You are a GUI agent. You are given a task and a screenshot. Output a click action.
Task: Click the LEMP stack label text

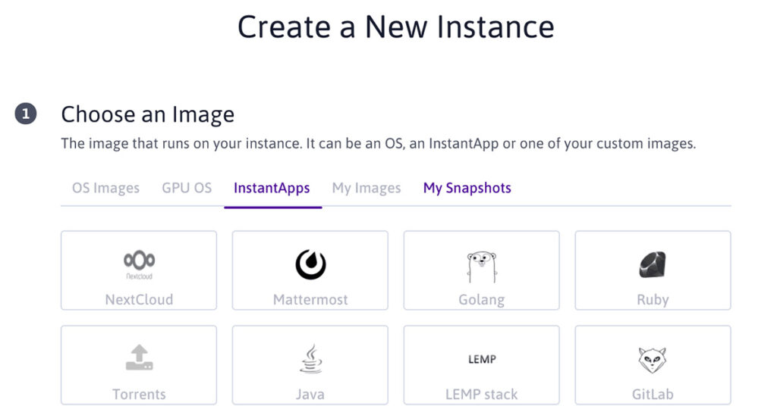coord(481,394)
